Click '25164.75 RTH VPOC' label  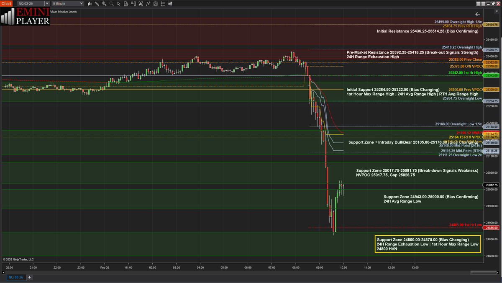(x=465, y=137)
